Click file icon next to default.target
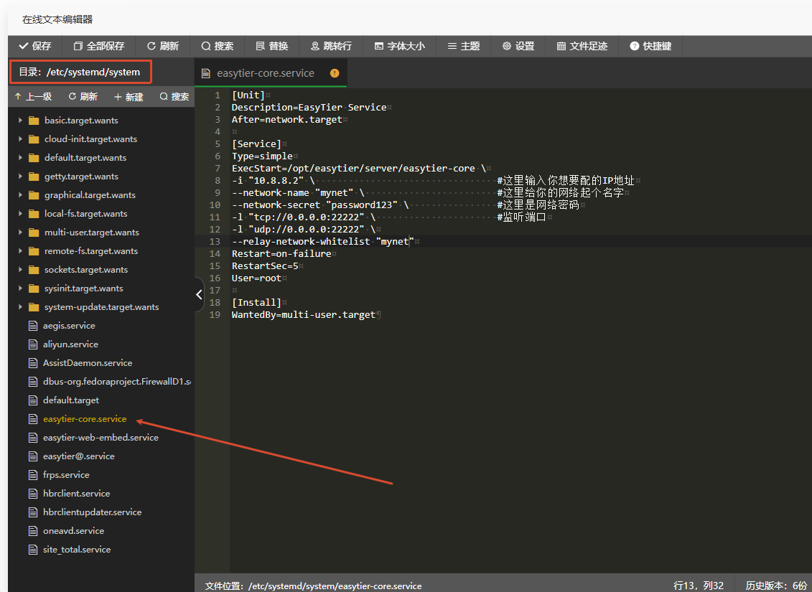The height and width of the screenshot is (592, 812). pyautogui.click(x=33, y=400)
